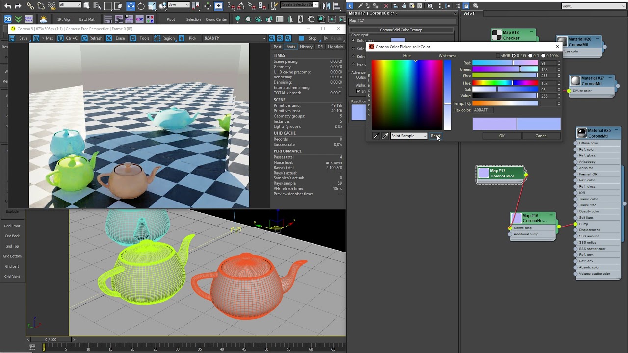Screen dimensions: 628x353
Task: Switch to the Post tab
Action: click(277, 47)
